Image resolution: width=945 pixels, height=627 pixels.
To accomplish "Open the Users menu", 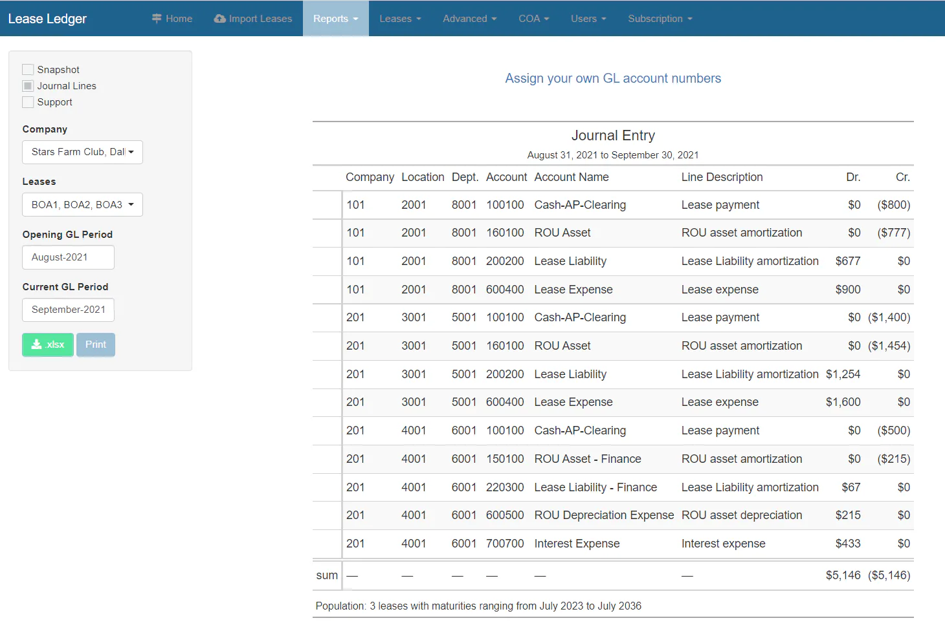I will tap(588, 19).
